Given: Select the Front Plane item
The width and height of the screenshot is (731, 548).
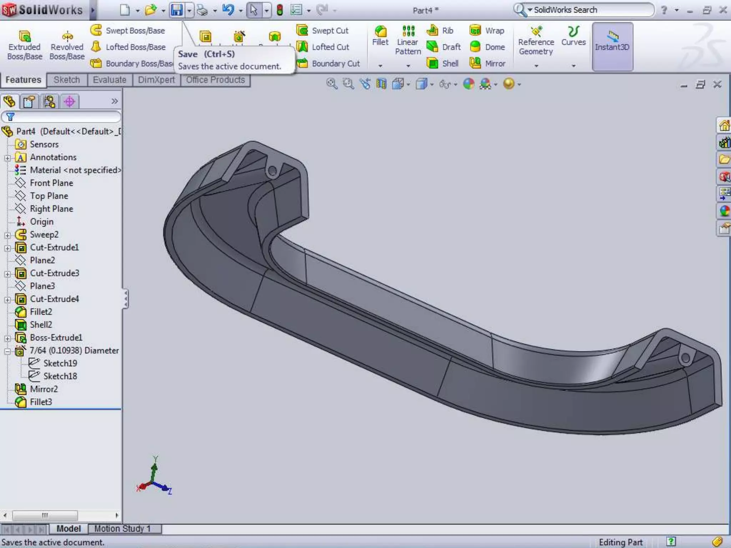Looking at the screenshot, I should click(51, 183).
